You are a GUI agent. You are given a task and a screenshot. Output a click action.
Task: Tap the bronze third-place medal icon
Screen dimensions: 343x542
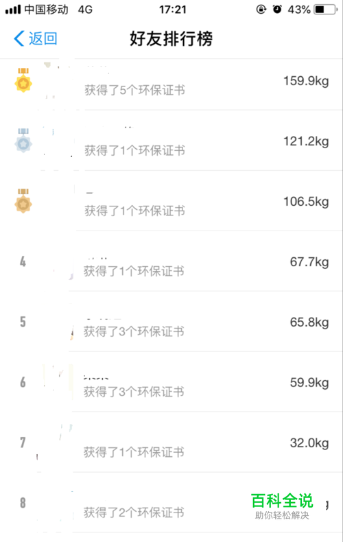[23, 201]
